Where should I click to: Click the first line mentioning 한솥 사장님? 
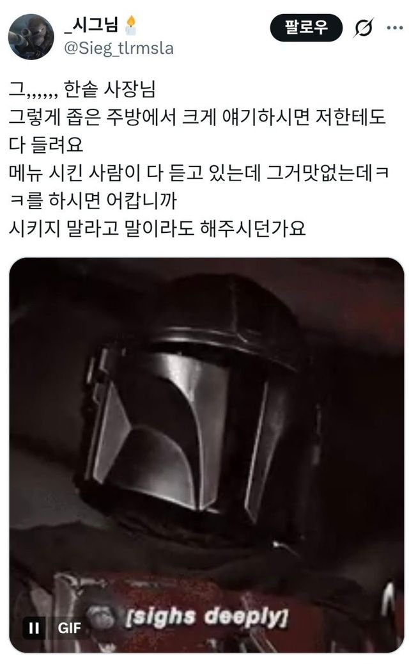click(x=82, y=89)
